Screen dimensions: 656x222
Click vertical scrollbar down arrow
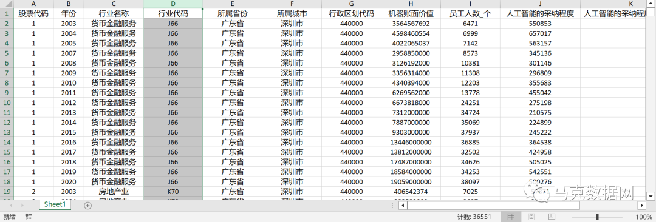pos(651,196)
